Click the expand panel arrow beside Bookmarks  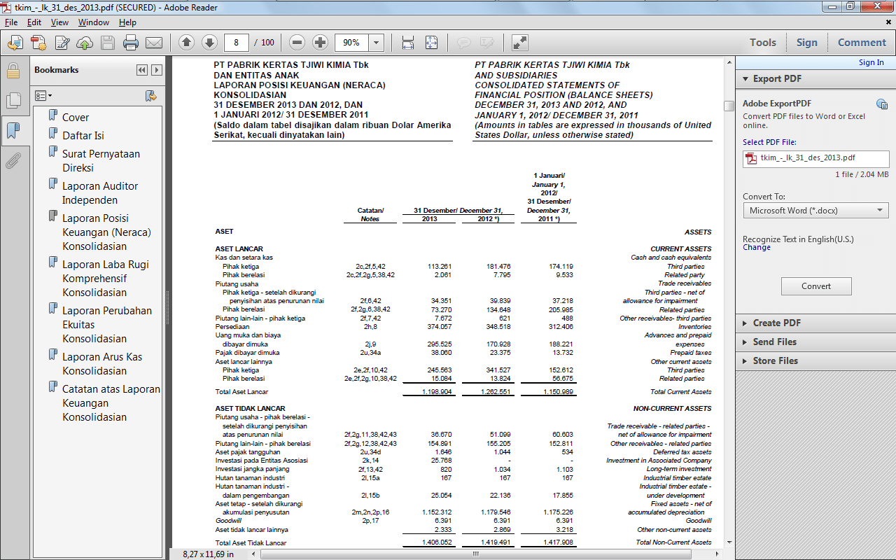(x=157, y=70)
